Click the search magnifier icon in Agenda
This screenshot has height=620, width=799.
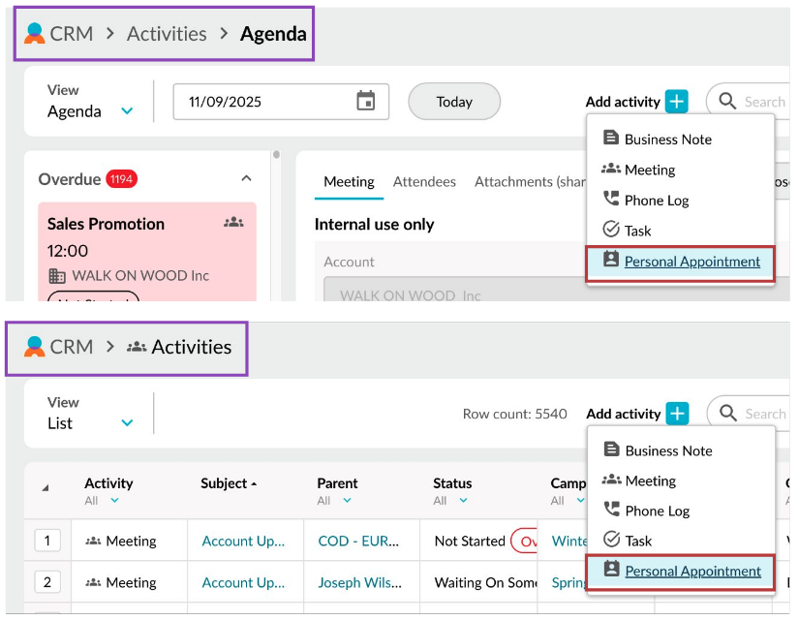pos(726,102)
